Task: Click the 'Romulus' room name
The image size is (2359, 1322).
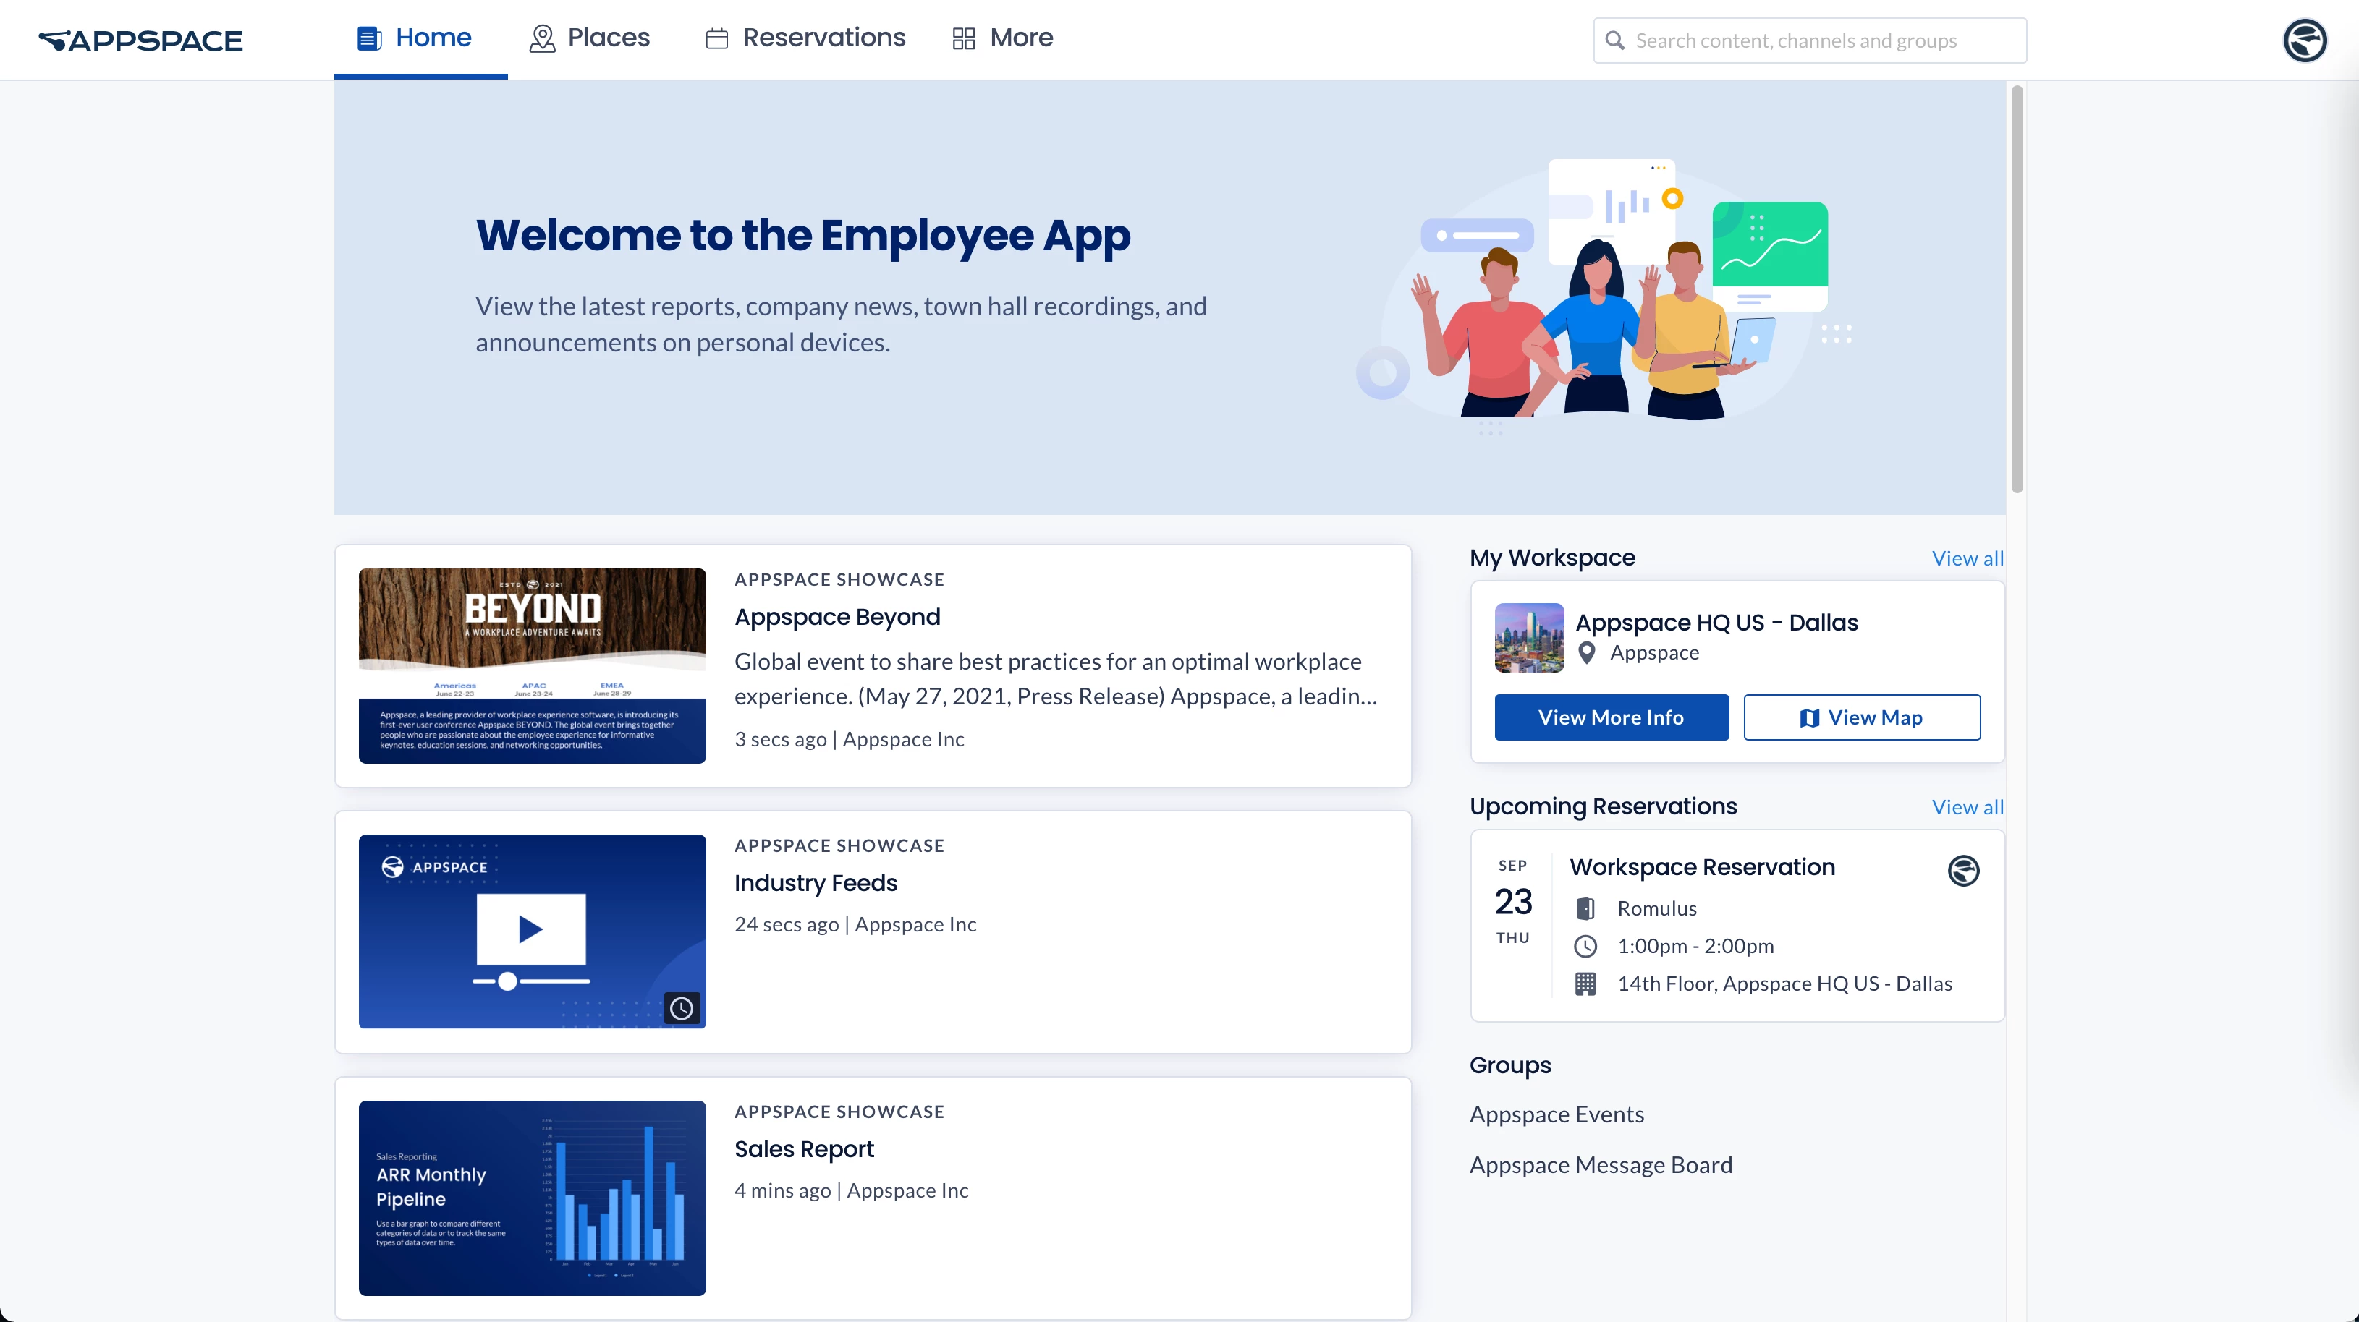Action: coord(1656,909)
